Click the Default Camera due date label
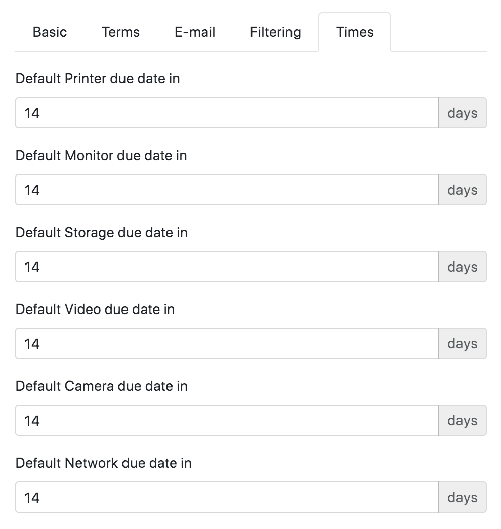Image resolution: width=501 pixels, height=529 pixels. tap(102, 386)
